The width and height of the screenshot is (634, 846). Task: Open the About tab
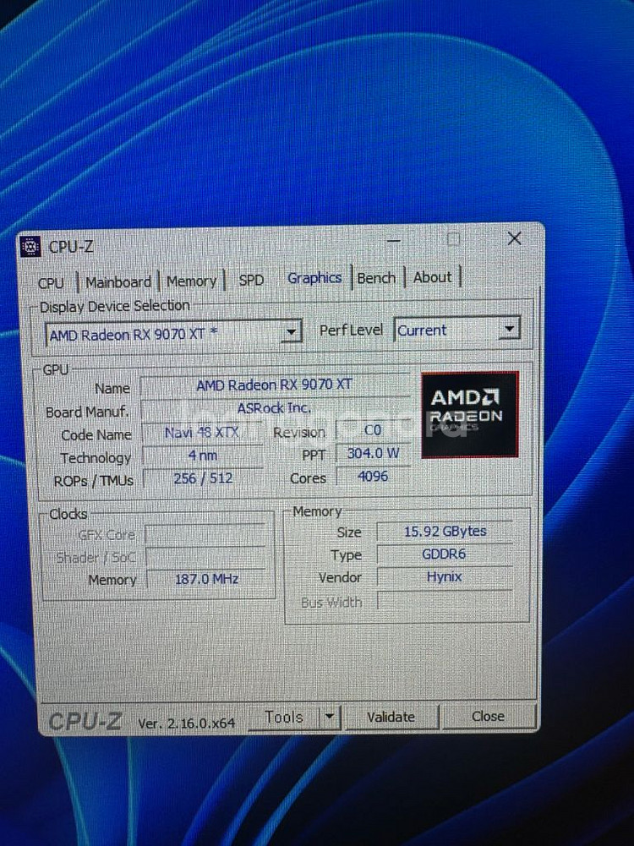(433, 277)
